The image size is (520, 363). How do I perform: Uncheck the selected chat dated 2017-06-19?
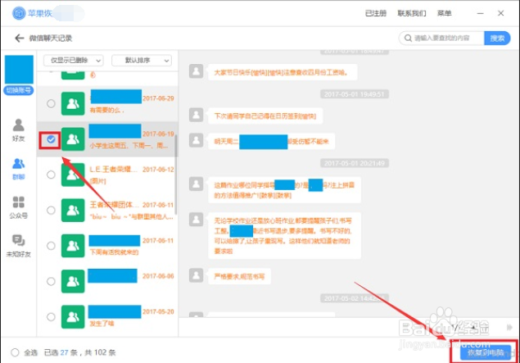(51, 139)
